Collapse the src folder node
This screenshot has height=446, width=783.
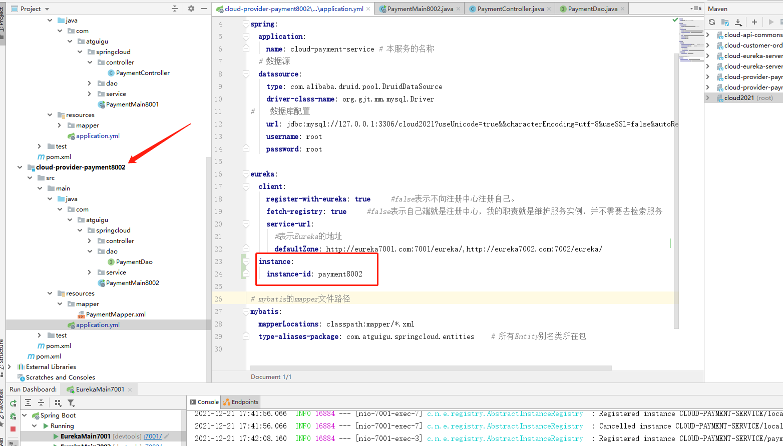tap(30, 178)
